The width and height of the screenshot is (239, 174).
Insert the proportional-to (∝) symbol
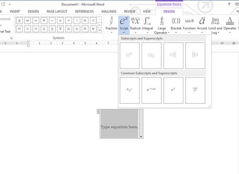click(x=85, y=20)
